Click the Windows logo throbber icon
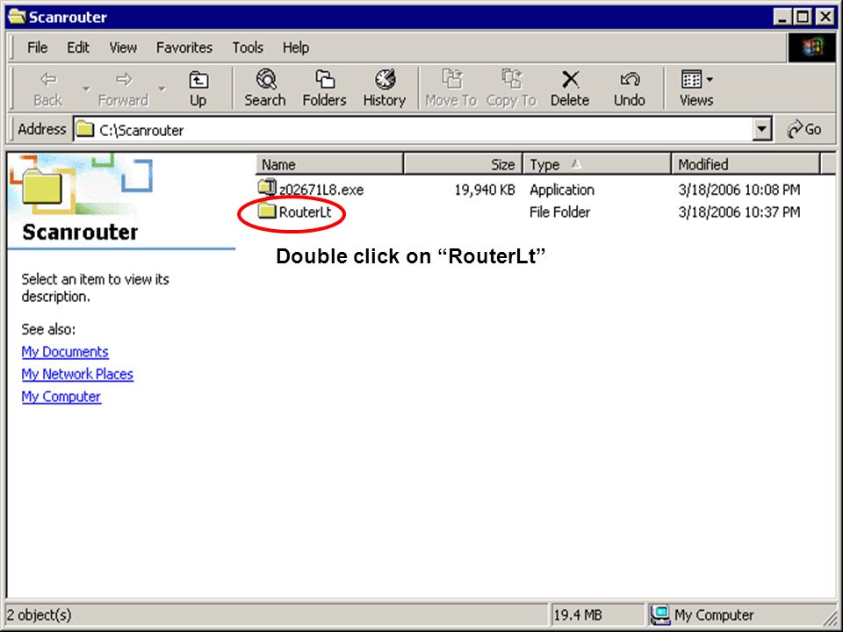 coord(811,47)
